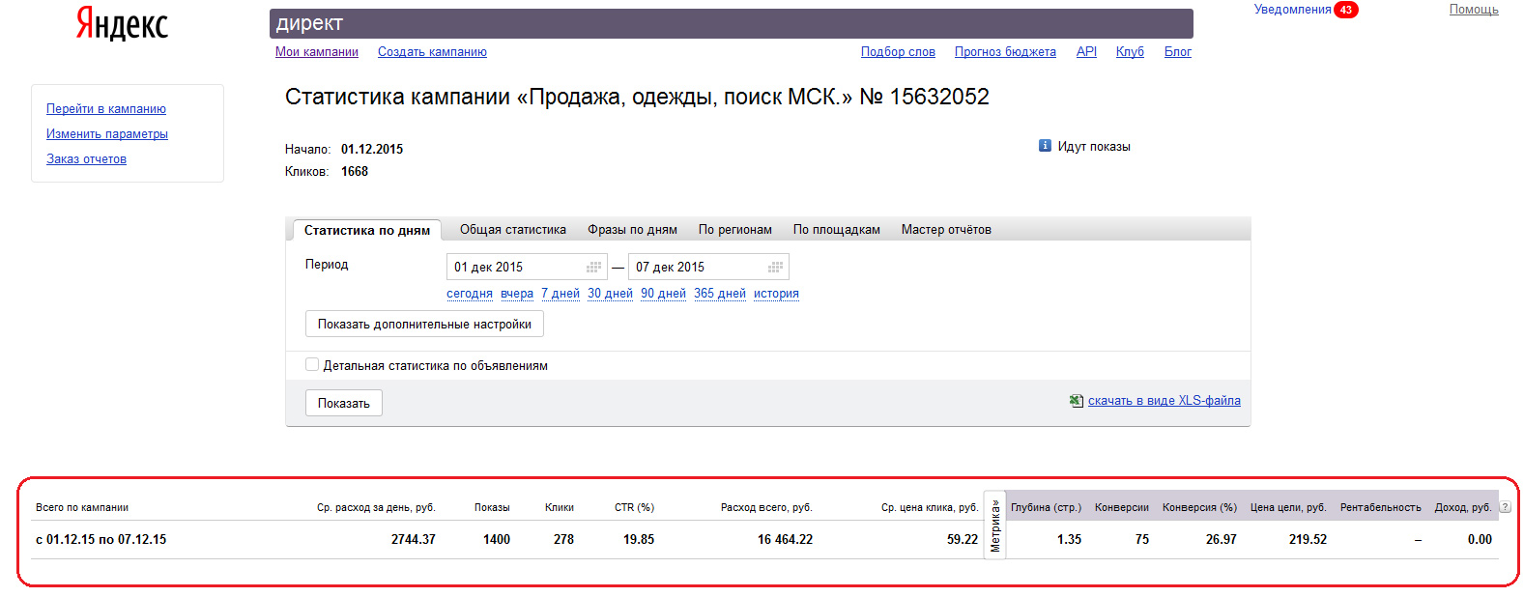Click the question mark help icon in table header
Screen dimensions: 1524x597
point(1505,507)
